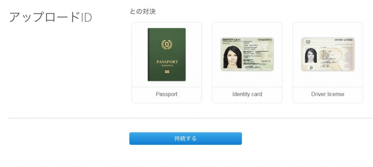Pick the Identity card label

coord(247,94)
